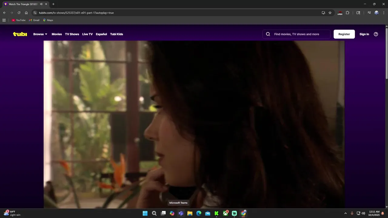Open the media controls music note icon
This screenshot has height=218, width=388.
coord(369,13)
